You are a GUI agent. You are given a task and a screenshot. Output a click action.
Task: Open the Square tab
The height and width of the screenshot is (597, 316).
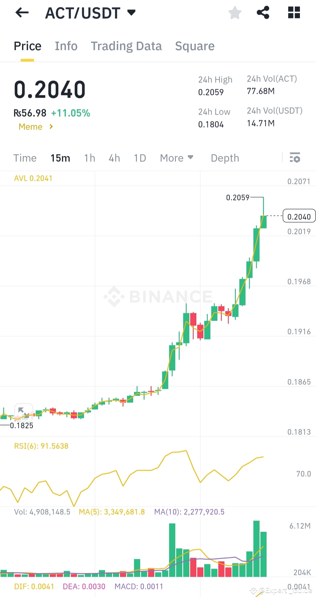click(x=195, y=46)
